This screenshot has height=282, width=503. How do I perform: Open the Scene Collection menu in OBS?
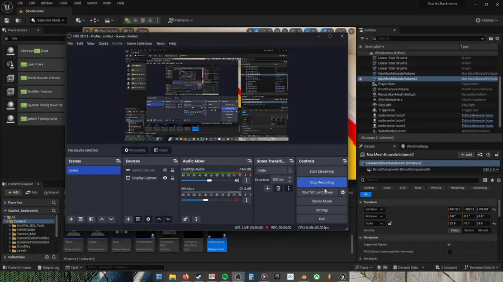pyautogui.click(x=139, y=43)
